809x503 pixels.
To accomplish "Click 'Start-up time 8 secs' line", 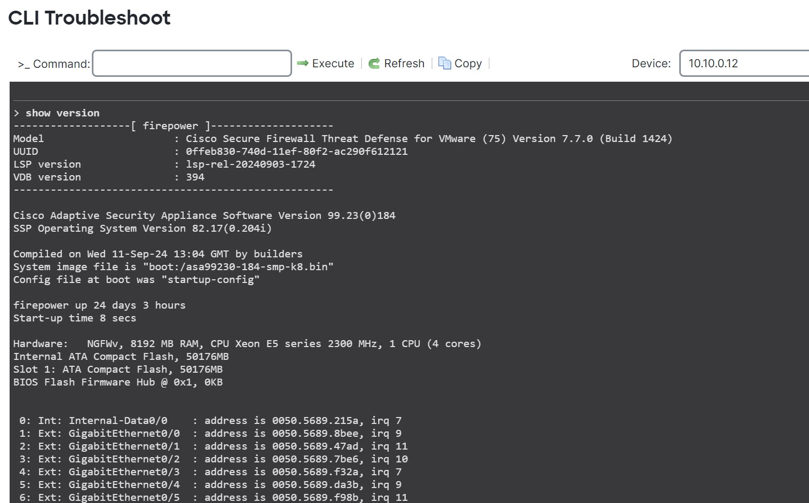I will (75, 318).
